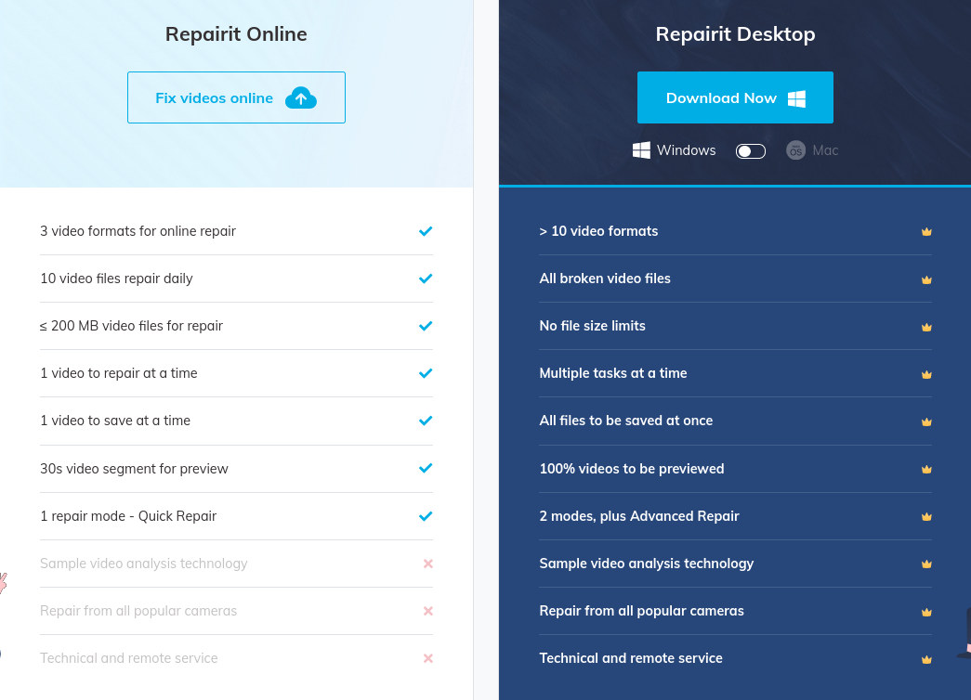Click the crown icon for 100% videos previewed

(926, 469)
